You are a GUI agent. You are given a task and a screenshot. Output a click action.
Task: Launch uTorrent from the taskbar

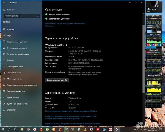click(47, 129)
